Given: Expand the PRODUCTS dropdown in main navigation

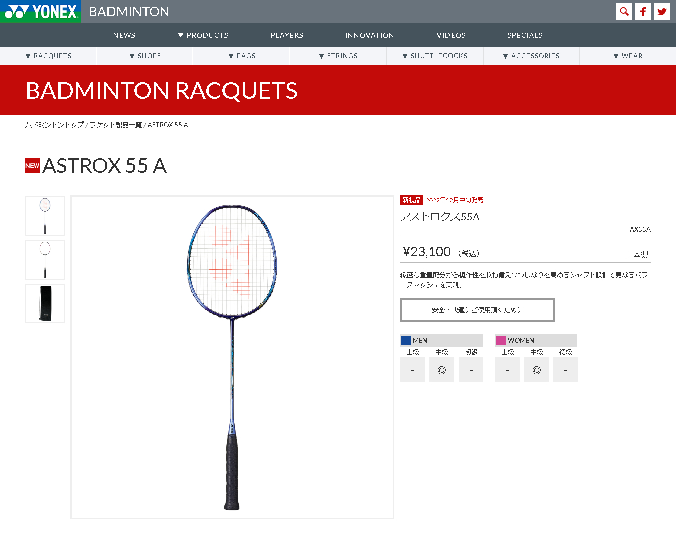Looking at the screenshot, I should (x=203, y=35).
